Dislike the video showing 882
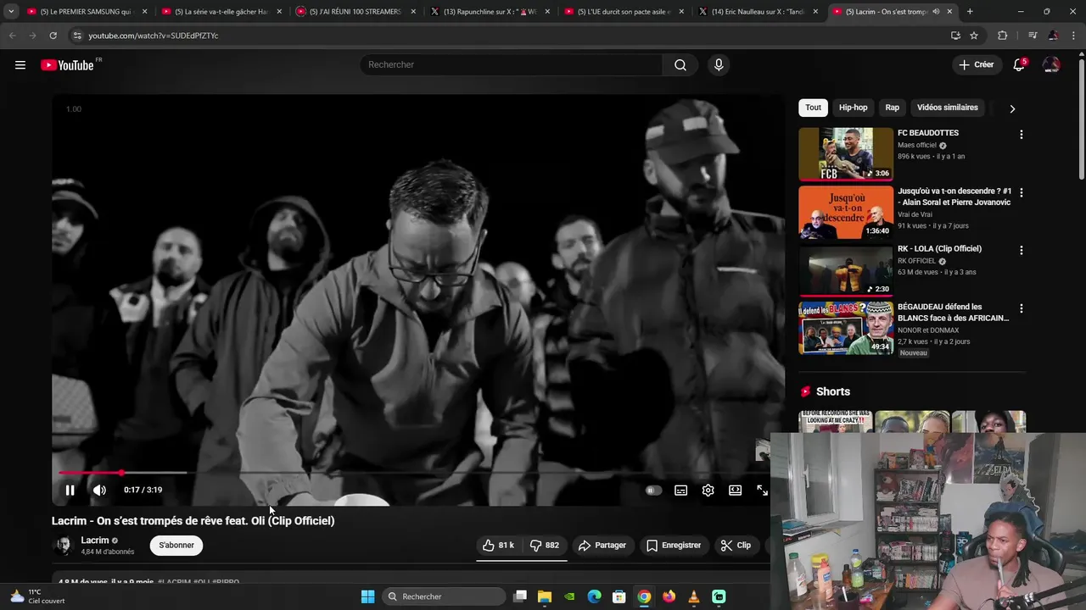Screen dimensions: 1086x610 pyautogui.click(x=544, y=545)
